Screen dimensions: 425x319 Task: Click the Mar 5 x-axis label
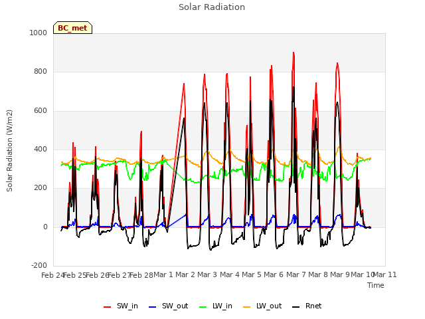252,274
